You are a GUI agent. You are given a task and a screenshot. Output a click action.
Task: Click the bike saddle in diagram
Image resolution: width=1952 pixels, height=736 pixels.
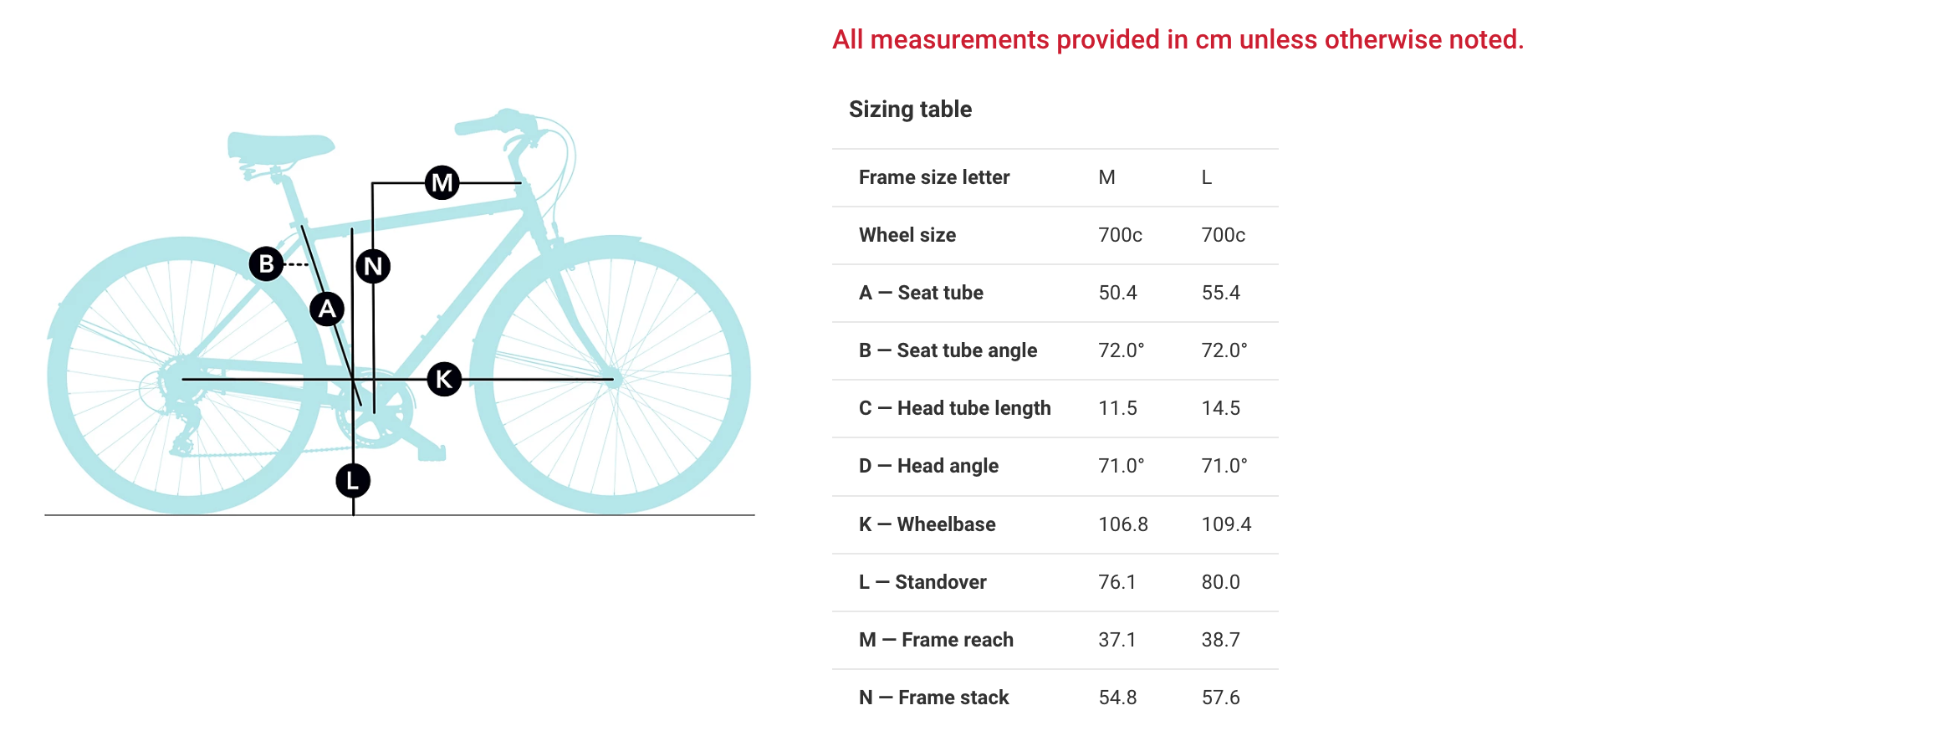coord(280,146)
